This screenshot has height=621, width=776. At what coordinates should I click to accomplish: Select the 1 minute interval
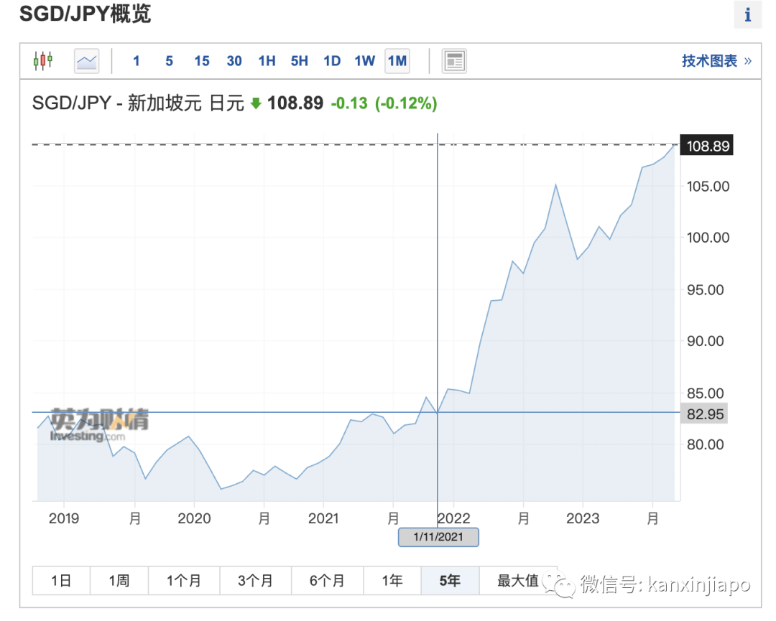(136, 61)
